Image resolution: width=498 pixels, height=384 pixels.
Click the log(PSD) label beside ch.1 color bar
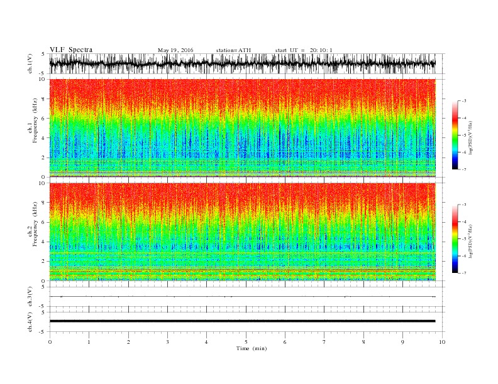coord(470,138)
